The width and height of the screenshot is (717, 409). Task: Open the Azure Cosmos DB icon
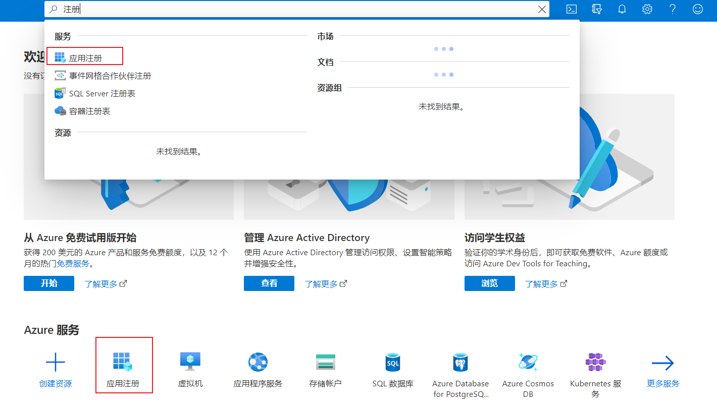click(x=528, y=362)
